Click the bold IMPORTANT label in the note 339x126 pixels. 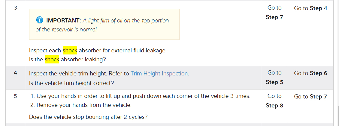point(64,21)
